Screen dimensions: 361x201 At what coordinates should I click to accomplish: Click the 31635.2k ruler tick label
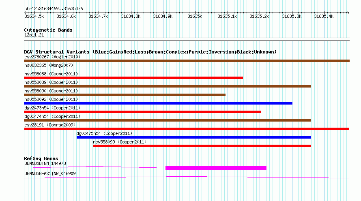click(x=259, y=16)
